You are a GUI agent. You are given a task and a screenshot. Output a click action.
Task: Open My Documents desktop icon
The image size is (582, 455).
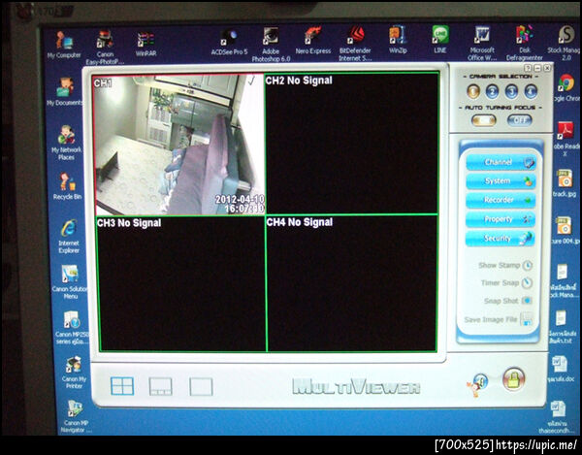[x=65, y=91]
